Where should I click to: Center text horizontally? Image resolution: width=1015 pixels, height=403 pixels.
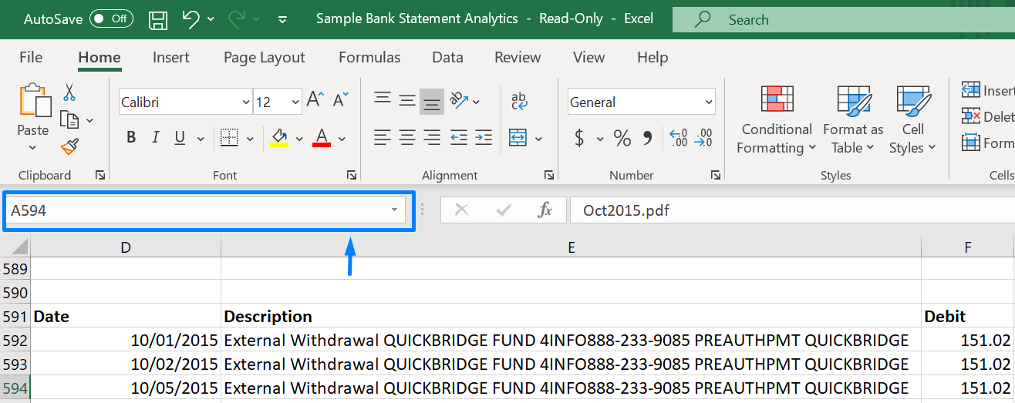[x=407, y=138]
